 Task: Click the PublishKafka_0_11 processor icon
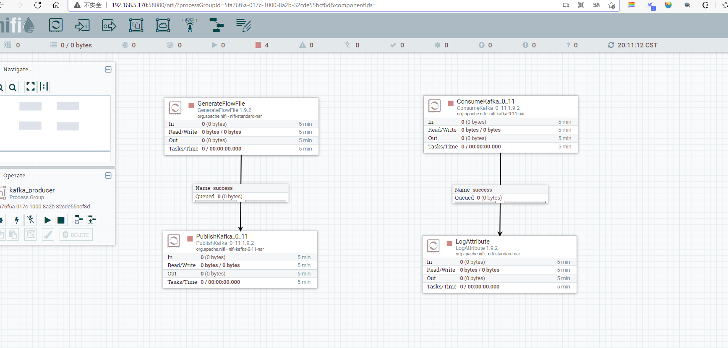pos(174,241)
